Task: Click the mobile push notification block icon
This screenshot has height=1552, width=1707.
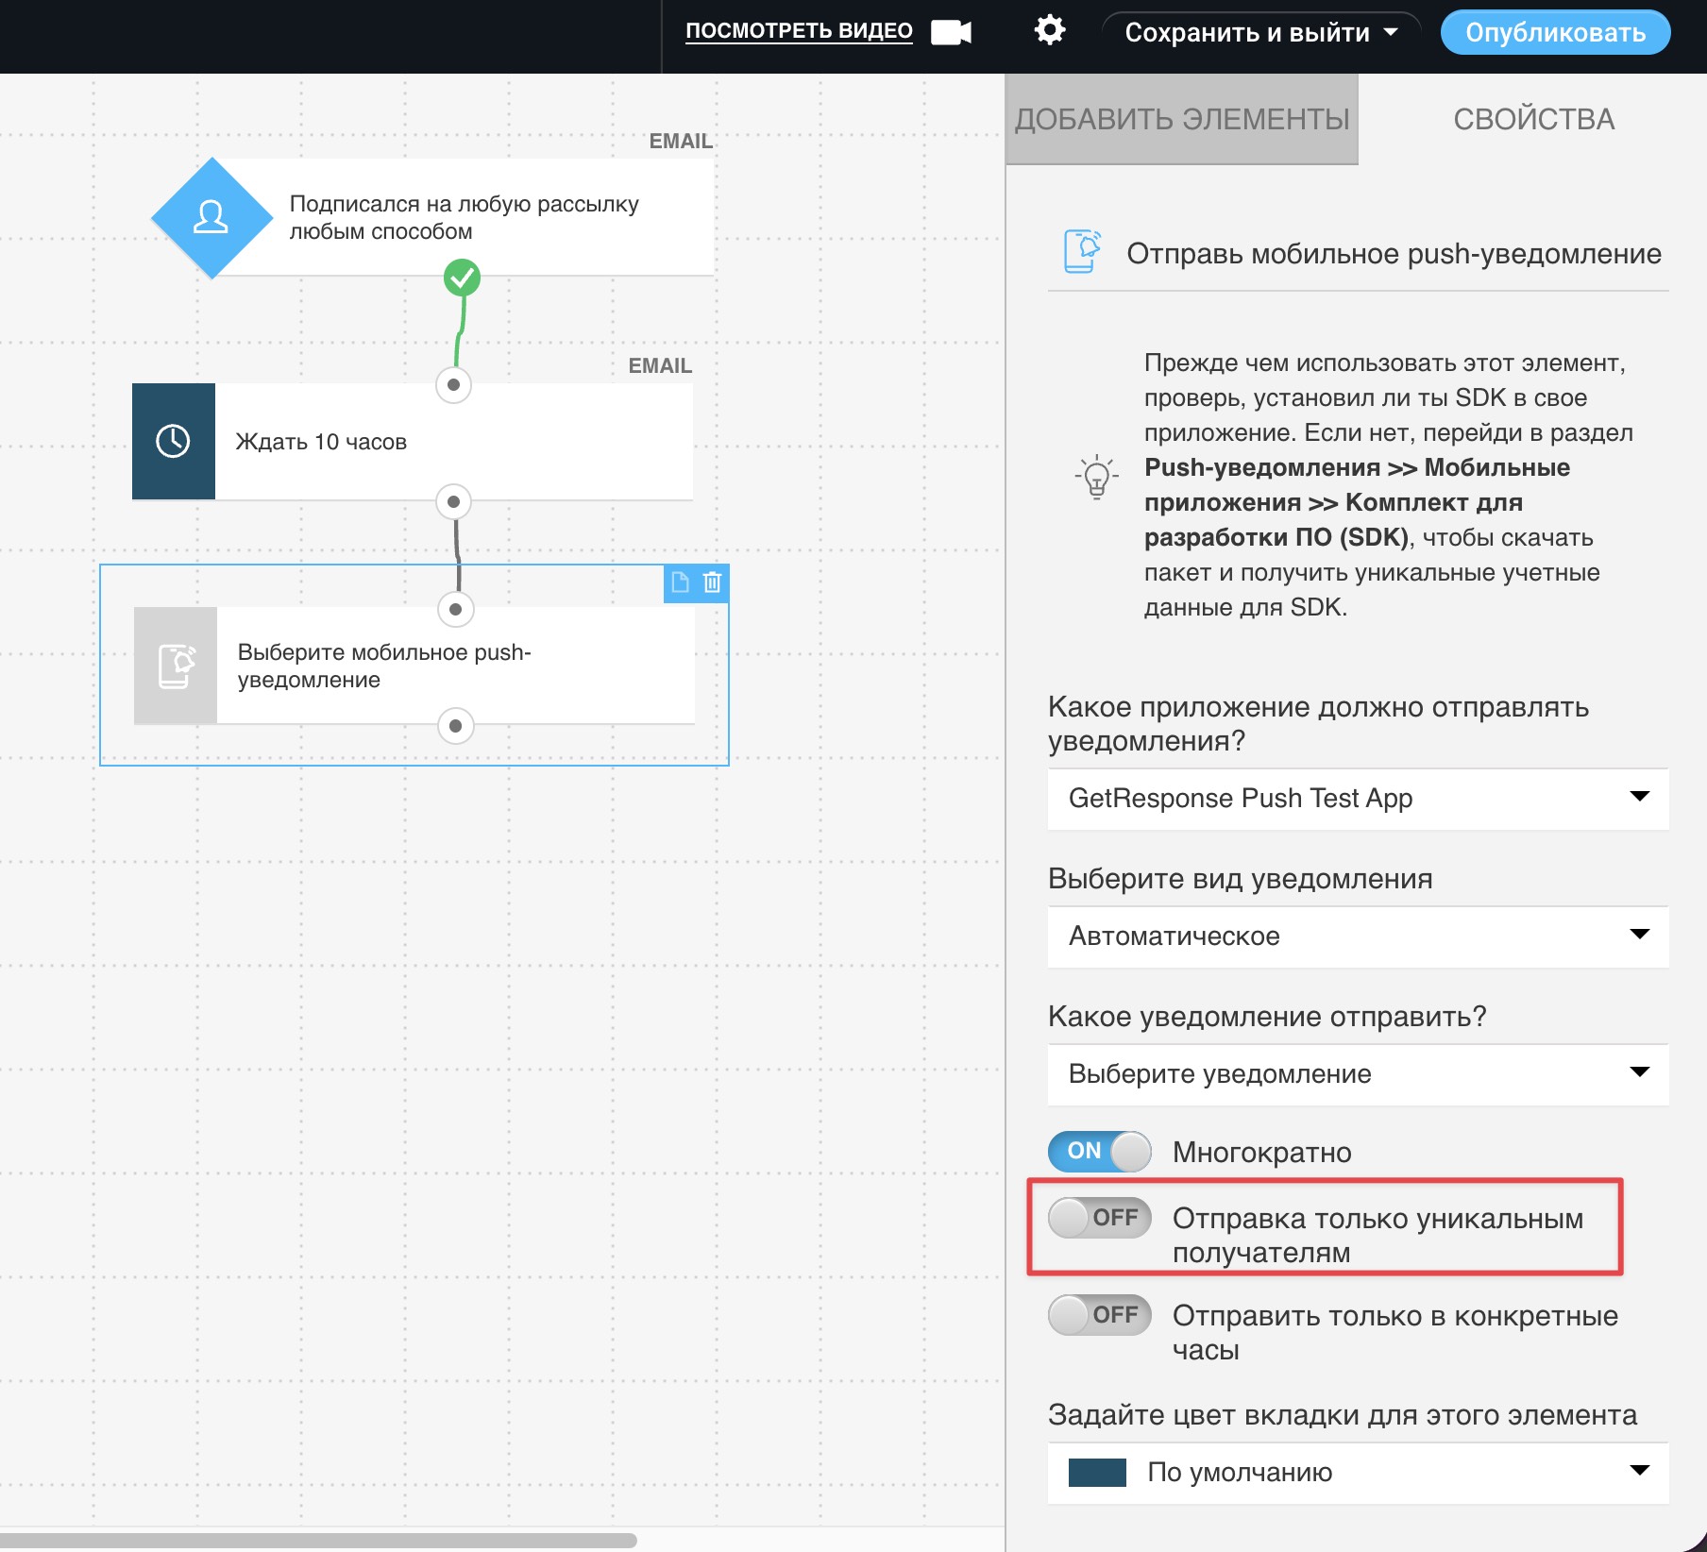Action: pyautogui.click(x=176, y=666)
